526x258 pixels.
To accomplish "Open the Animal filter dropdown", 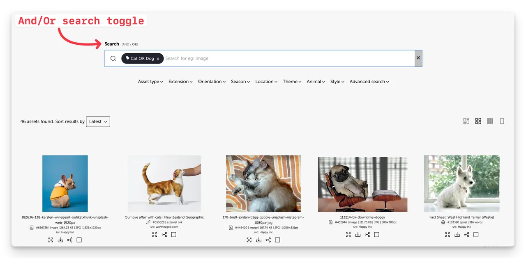I will [x=316, y=82].
